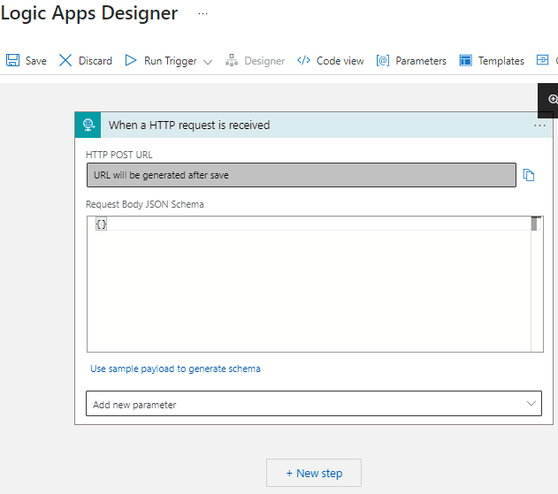Click the Add new parameter chevron
The height and width of the screenshot is (494, 558).
[531, 403]
